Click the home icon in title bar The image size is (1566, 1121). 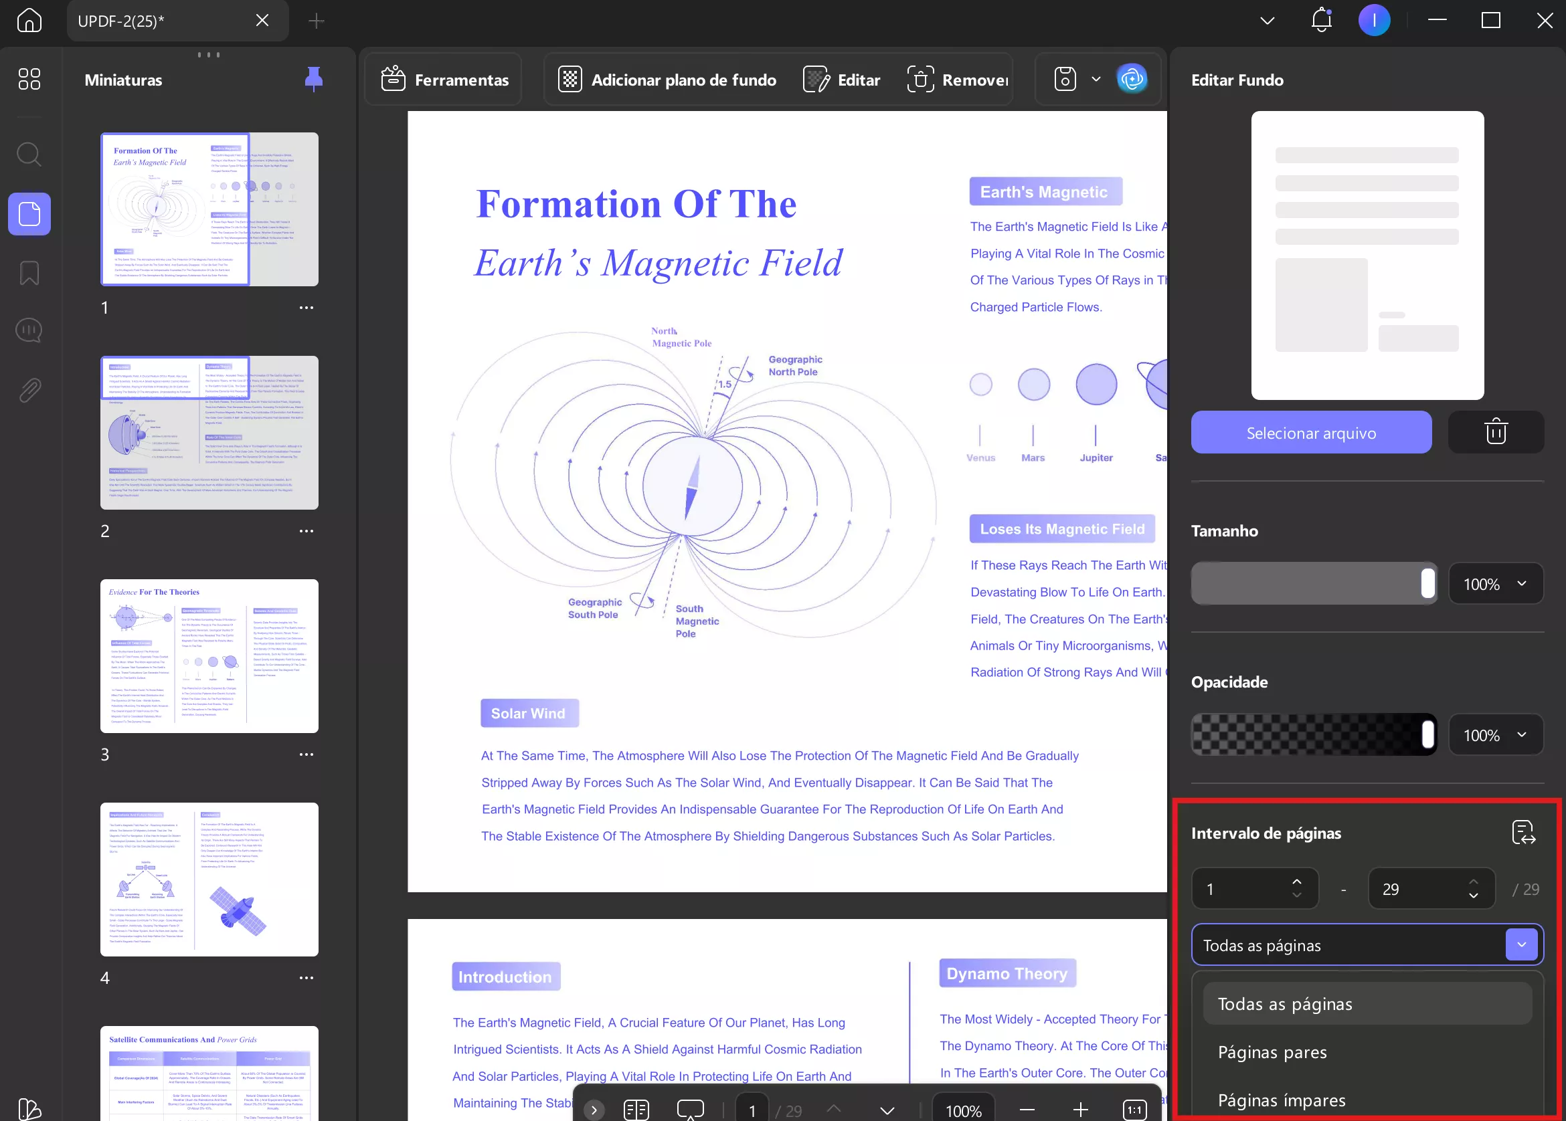tap(29, 20)
